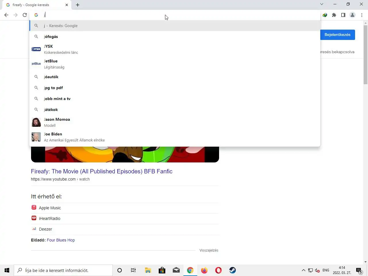Open the Deezer link
Image resolution: width=368 pixels, height=276 pixels.
coord(45,229)
